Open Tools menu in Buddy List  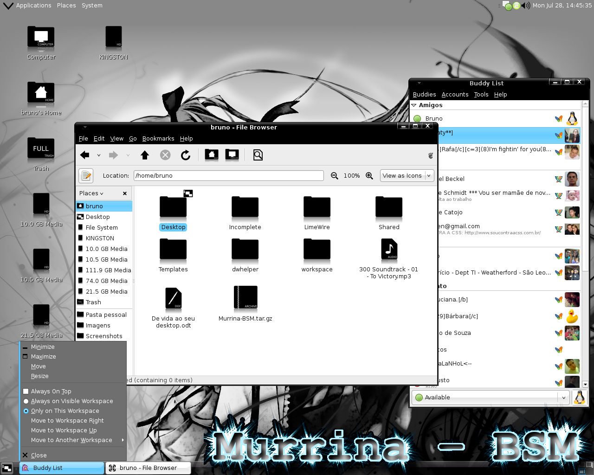481,95
